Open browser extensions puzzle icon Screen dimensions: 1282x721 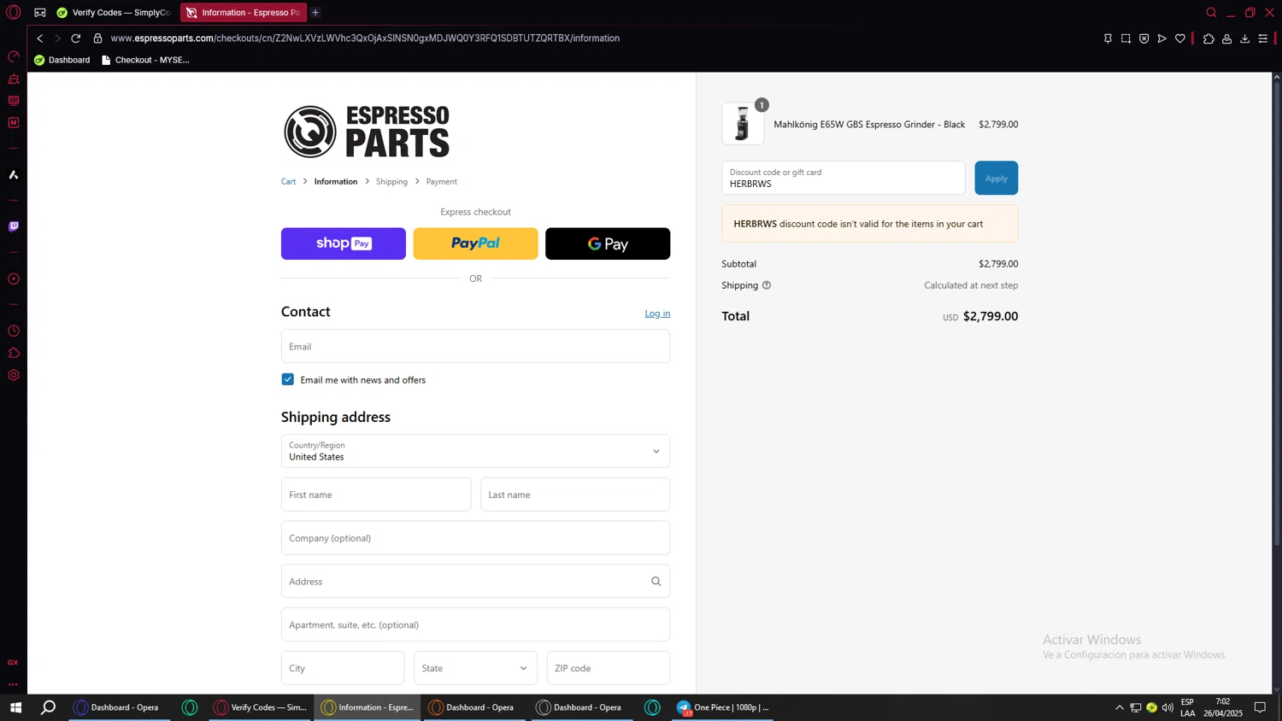tap(1208, 38)
